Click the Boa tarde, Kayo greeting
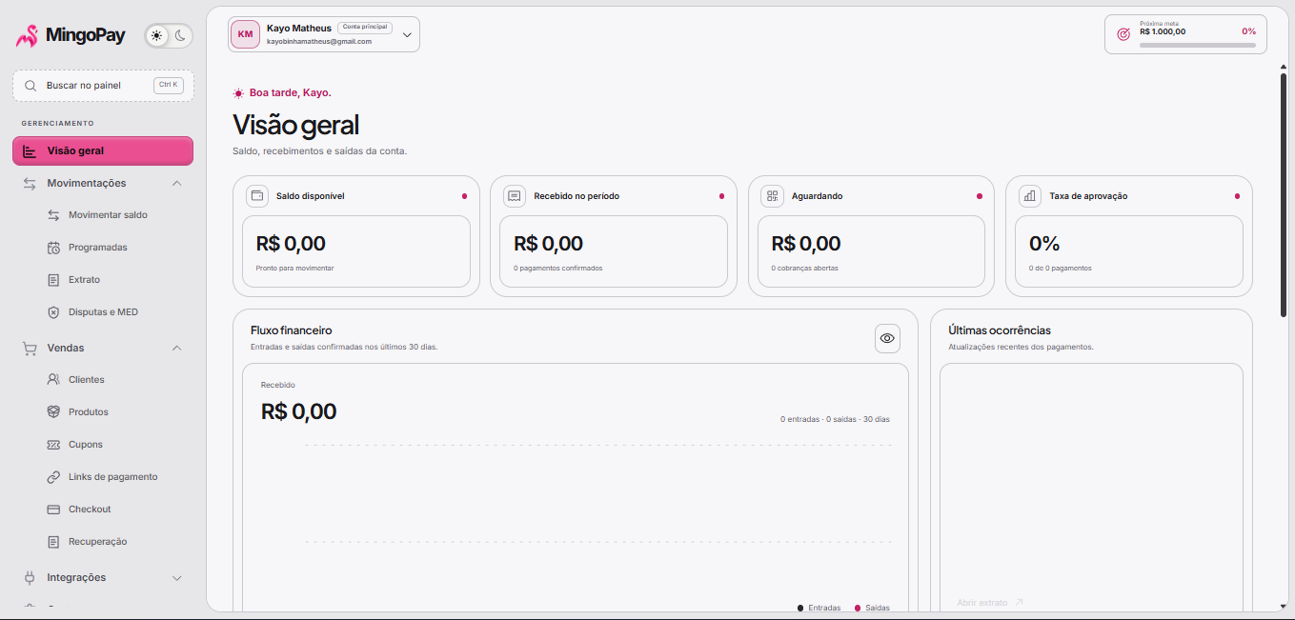 (x=290, y=93)
